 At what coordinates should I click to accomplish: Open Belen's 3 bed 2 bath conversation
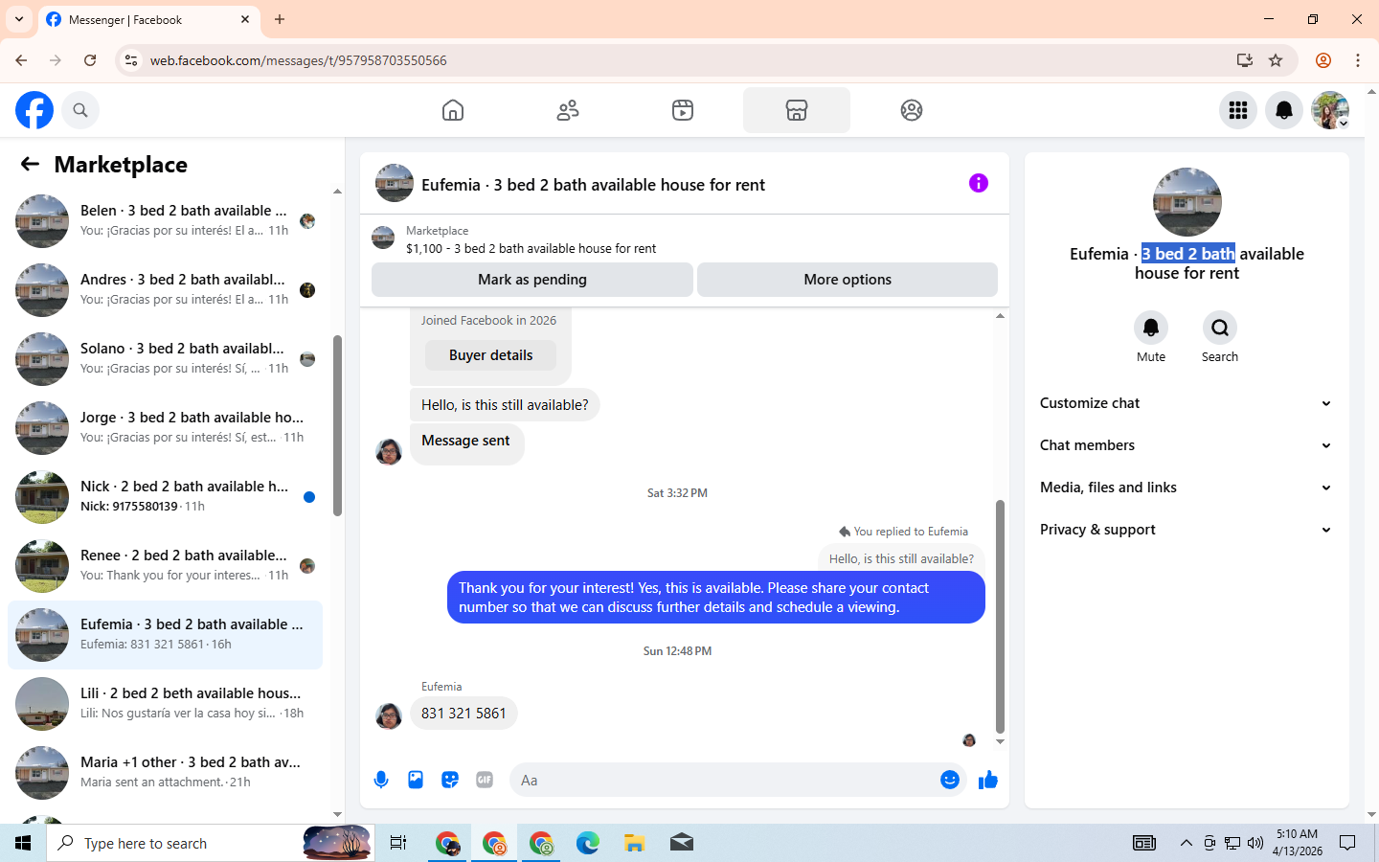pos(165,221)
